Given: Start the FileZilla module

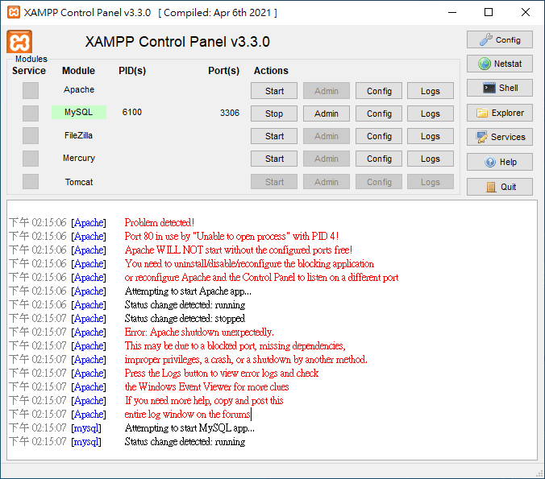Looking at the screenshot, I should point(274,136).
